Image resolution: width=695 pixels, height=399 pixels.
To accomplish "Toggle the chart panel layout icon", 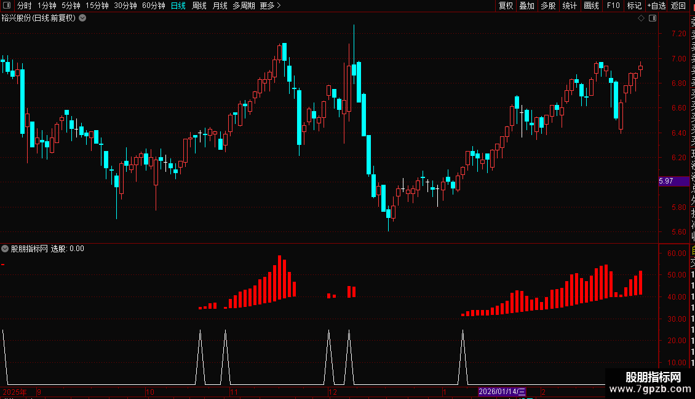I will (x=653, y=18).
